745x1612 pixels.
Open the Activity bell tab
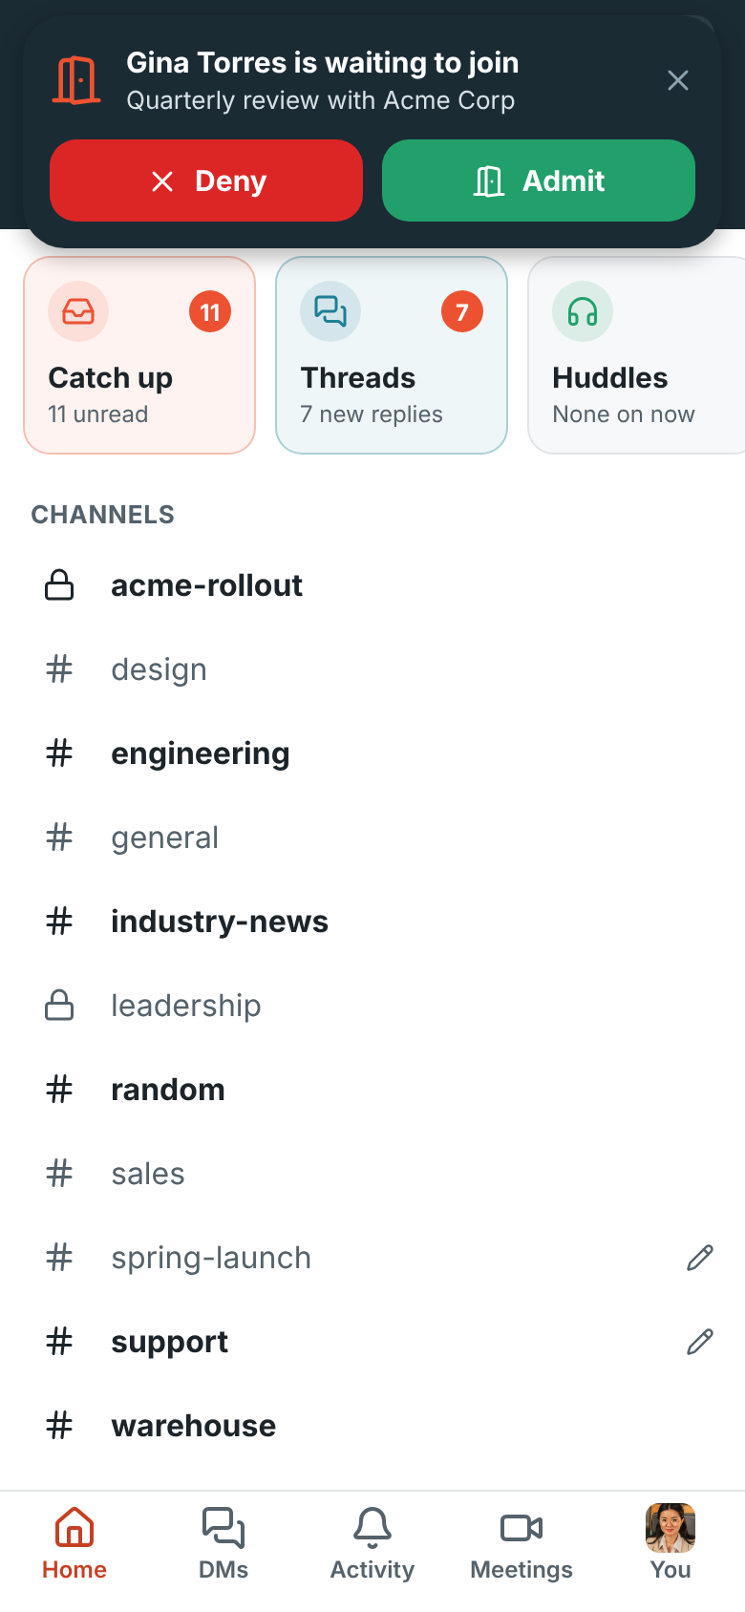(x=372, y=1543)
